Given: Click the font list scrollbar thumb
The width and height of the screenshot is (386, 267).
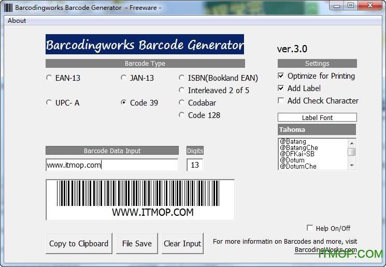Looking at the screenshot, I should pos(352,152).
